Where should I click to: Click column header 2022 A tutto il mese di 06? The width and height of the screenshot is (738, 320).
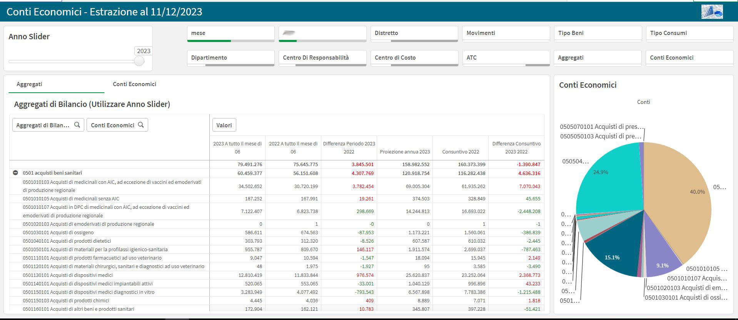293,148
